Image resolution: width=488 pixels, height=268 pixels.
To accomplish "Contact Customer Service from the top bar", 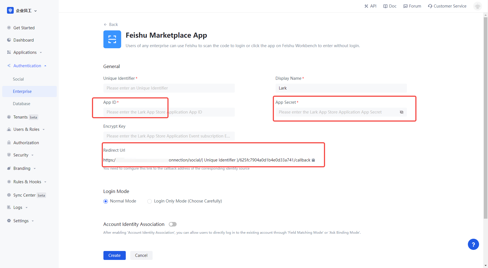I will pyautogui.click(x=447, y=6).
